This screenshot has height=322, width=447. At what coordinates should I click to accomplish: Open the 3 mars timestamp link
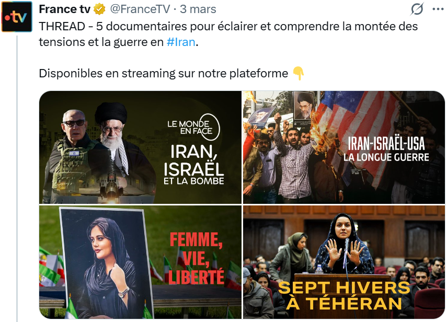[198, 9]
